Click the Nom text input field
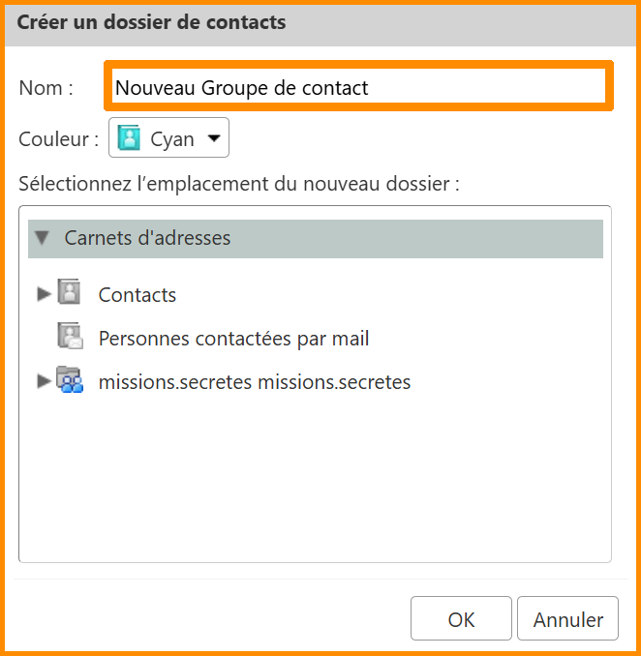Screen dimensions: 641x656 (358, 87)
